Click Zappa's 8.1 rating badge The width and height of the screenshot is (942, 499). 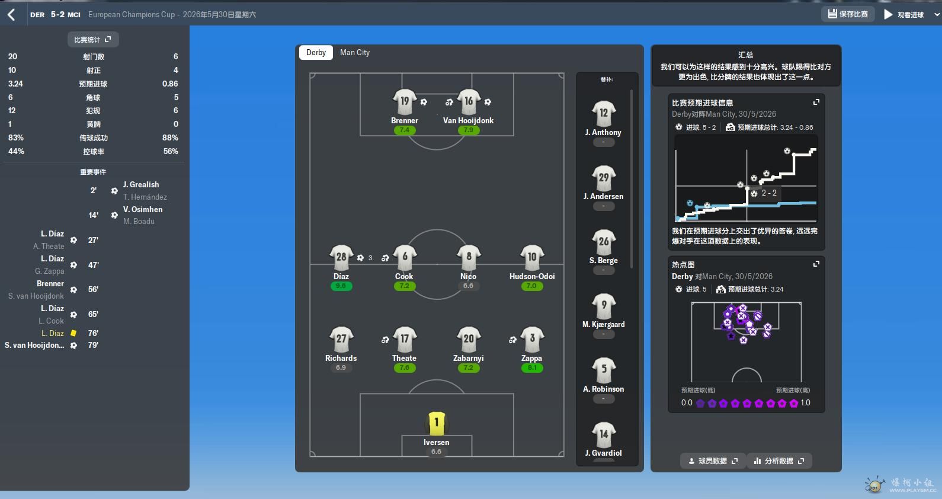tap(532, 367)
